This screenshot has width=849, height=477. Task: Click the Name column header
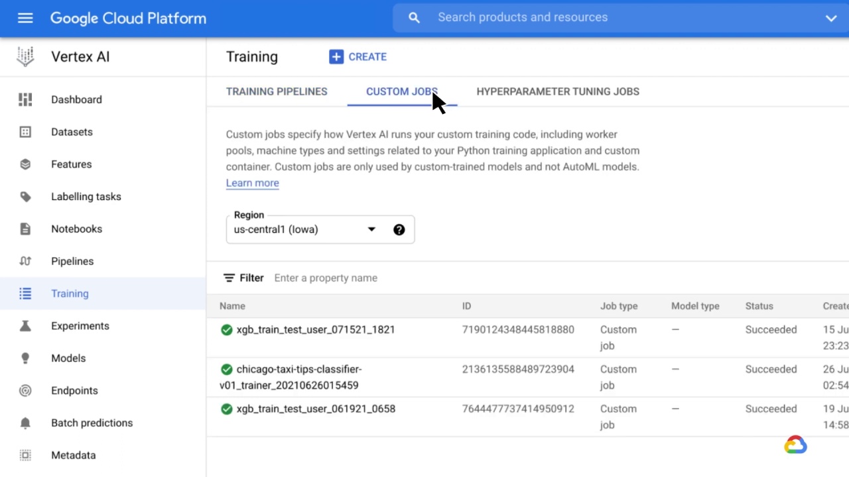(232, 306)
